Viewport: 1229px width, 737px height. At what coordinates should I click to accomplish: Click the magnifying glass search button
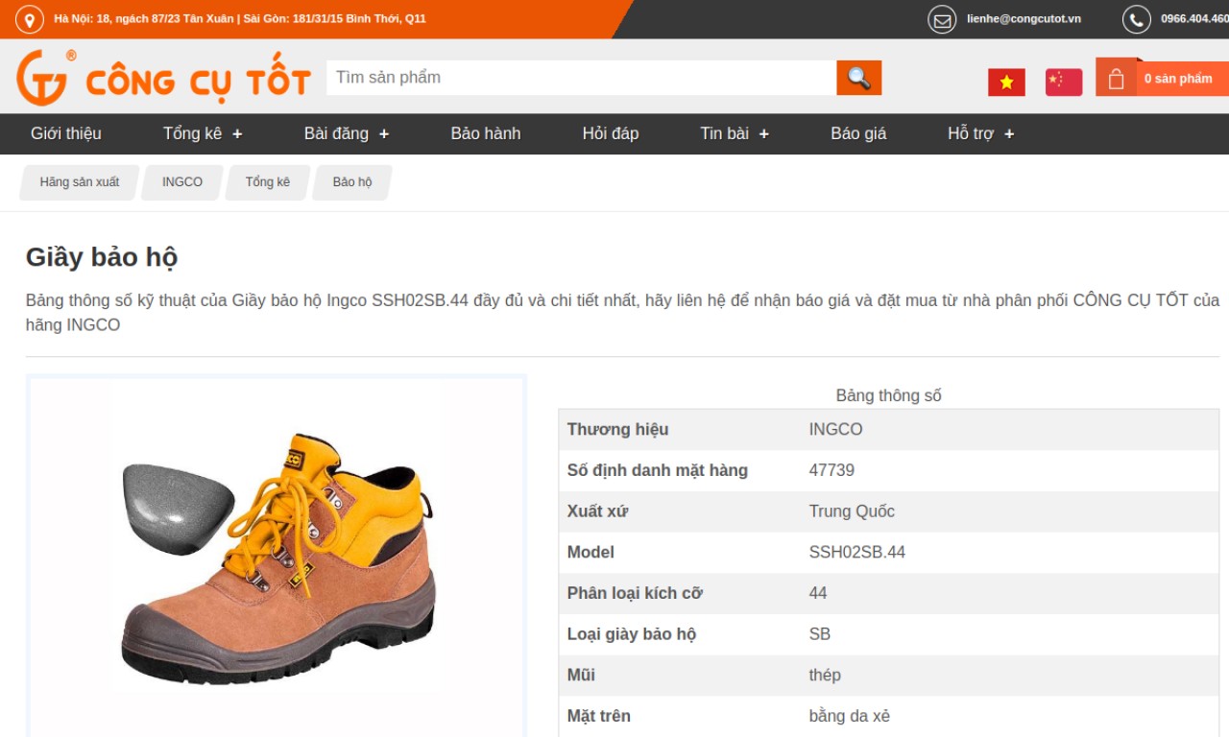[858, 78]
